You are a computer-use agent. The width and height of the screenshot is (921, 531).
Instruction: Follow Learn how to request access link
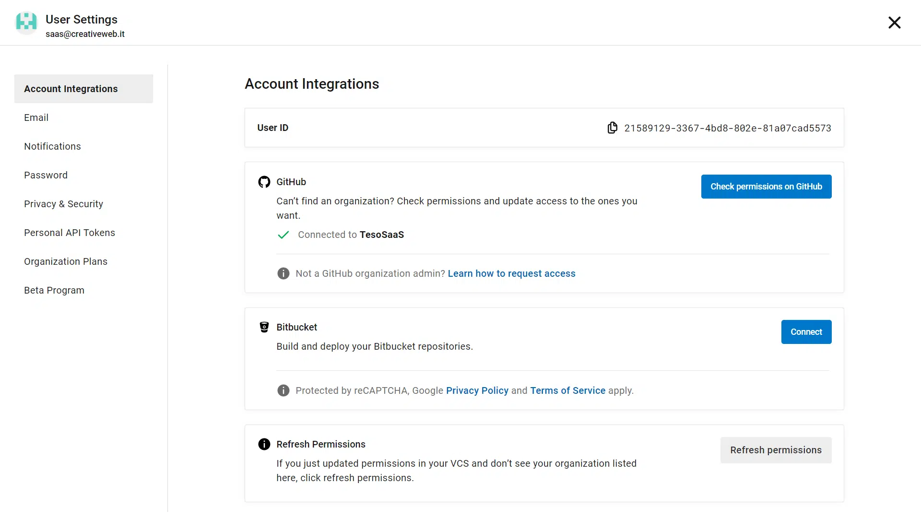[511, 273]
